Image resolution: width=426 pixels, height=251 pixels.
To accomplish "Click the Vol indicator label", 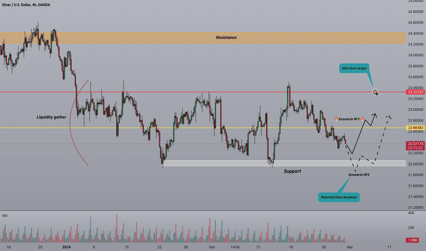I will coord(5,216).
